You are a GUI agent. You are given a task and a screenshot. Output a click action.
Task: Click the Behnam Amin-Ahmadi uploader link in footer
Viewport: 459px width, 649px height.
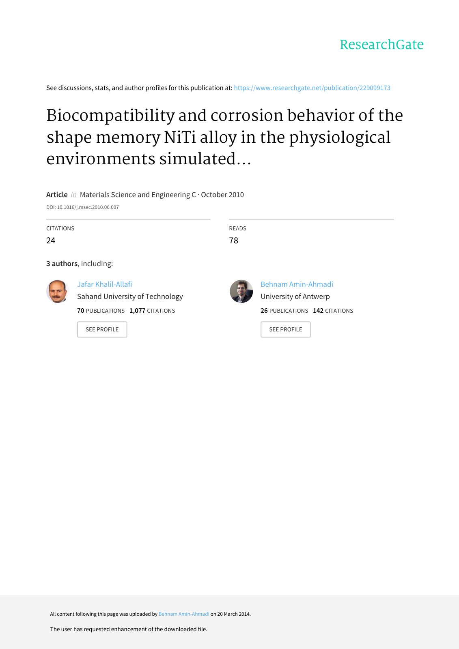(x=184, y=614)
